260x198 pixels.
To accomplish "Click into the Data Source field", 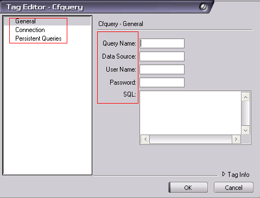I will click(162, 56).
